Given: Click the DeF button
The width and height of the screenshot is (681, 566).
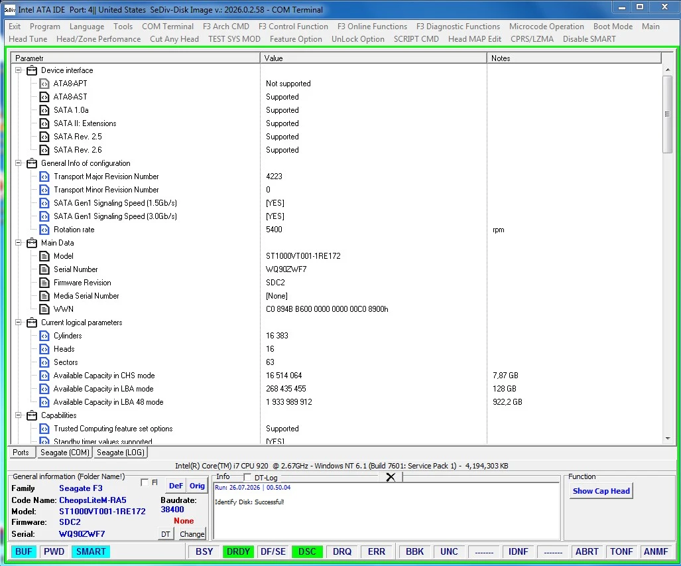Looking at the screenshot, I should coord(176,486).
